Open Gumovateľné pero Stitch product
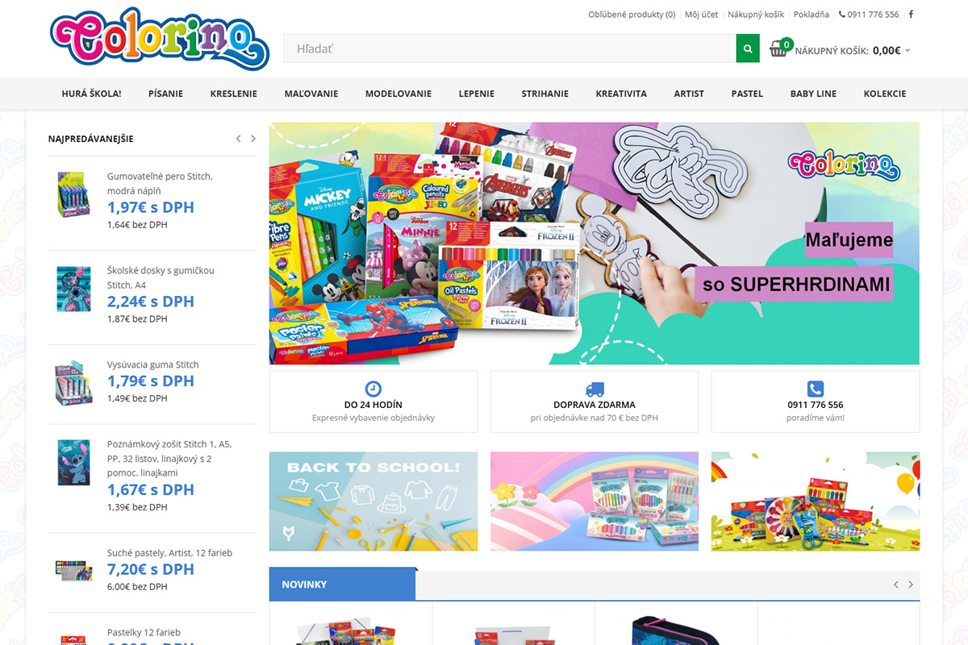 160,183
